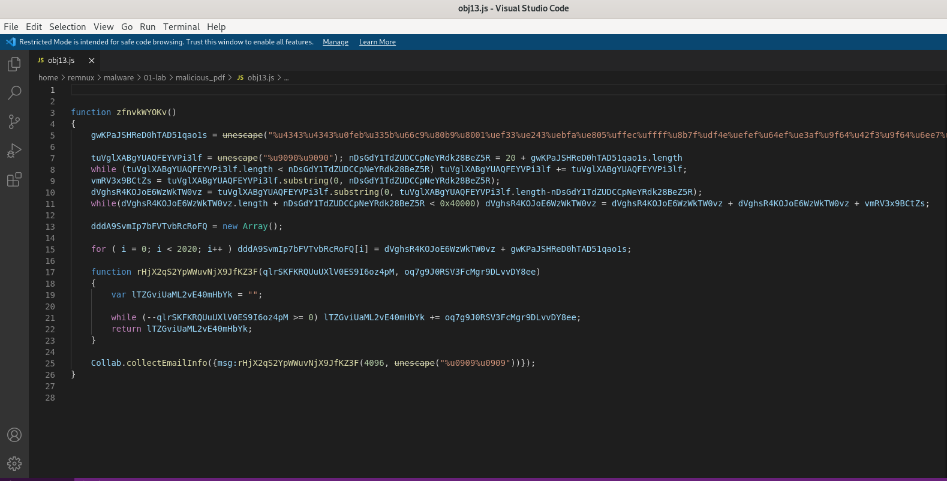
Task: Click Collab.collectEmailInfo on line 25
Action: [x=149, y=363]
